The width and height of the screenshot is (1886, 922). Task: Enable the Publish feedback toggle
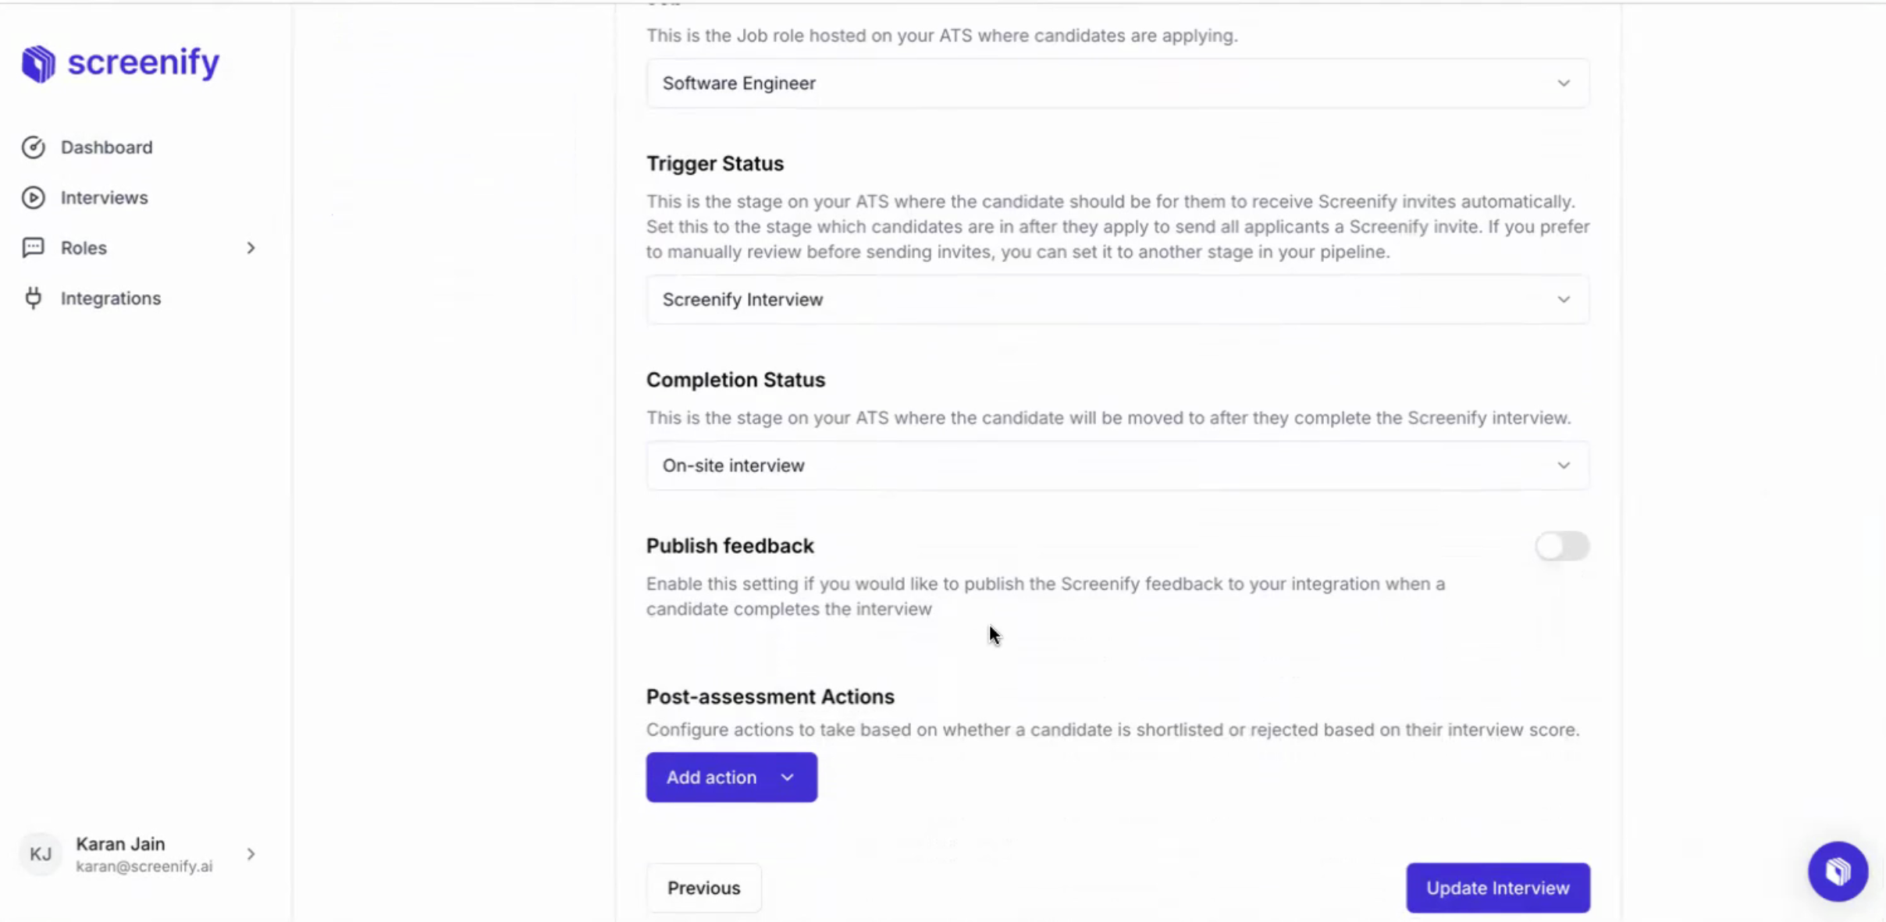tap(1562, 546)
